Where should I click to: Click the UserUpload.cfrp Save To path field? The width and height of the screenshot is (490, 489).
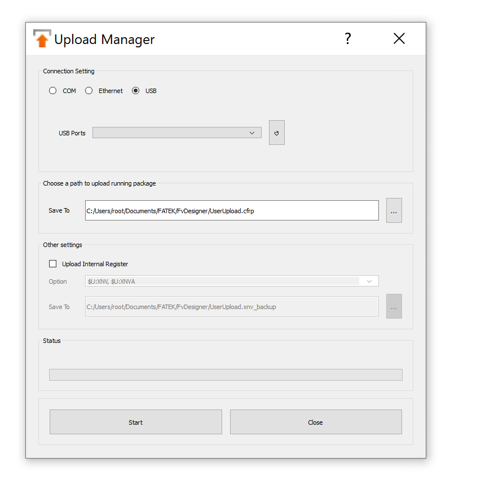pos(232,210)
